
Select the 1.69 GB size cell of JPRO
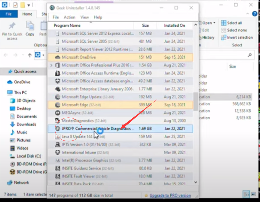(145, 129)
